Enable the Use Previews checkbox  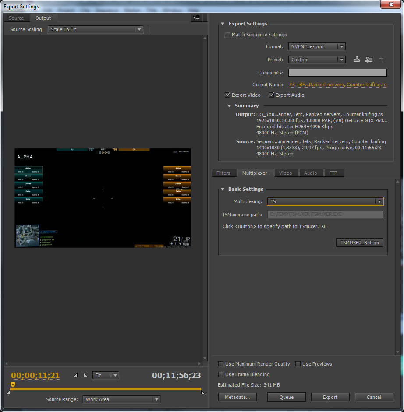click(x=298, y=364)
